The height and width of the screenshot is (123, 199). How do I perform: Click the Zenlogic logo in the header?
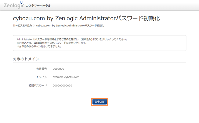coord(14,5)
